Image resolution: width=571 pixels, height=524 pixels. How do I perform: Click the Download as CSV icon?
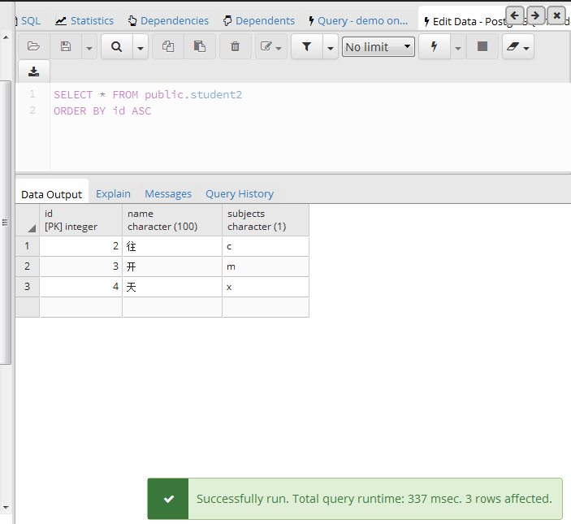tap(33, 71)
